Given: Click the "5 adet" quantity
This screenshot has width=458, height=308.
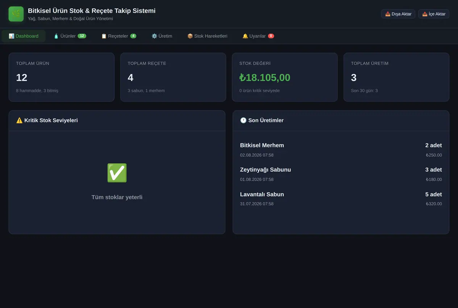Looking at the screenshot, I should (x=434, y=194).
